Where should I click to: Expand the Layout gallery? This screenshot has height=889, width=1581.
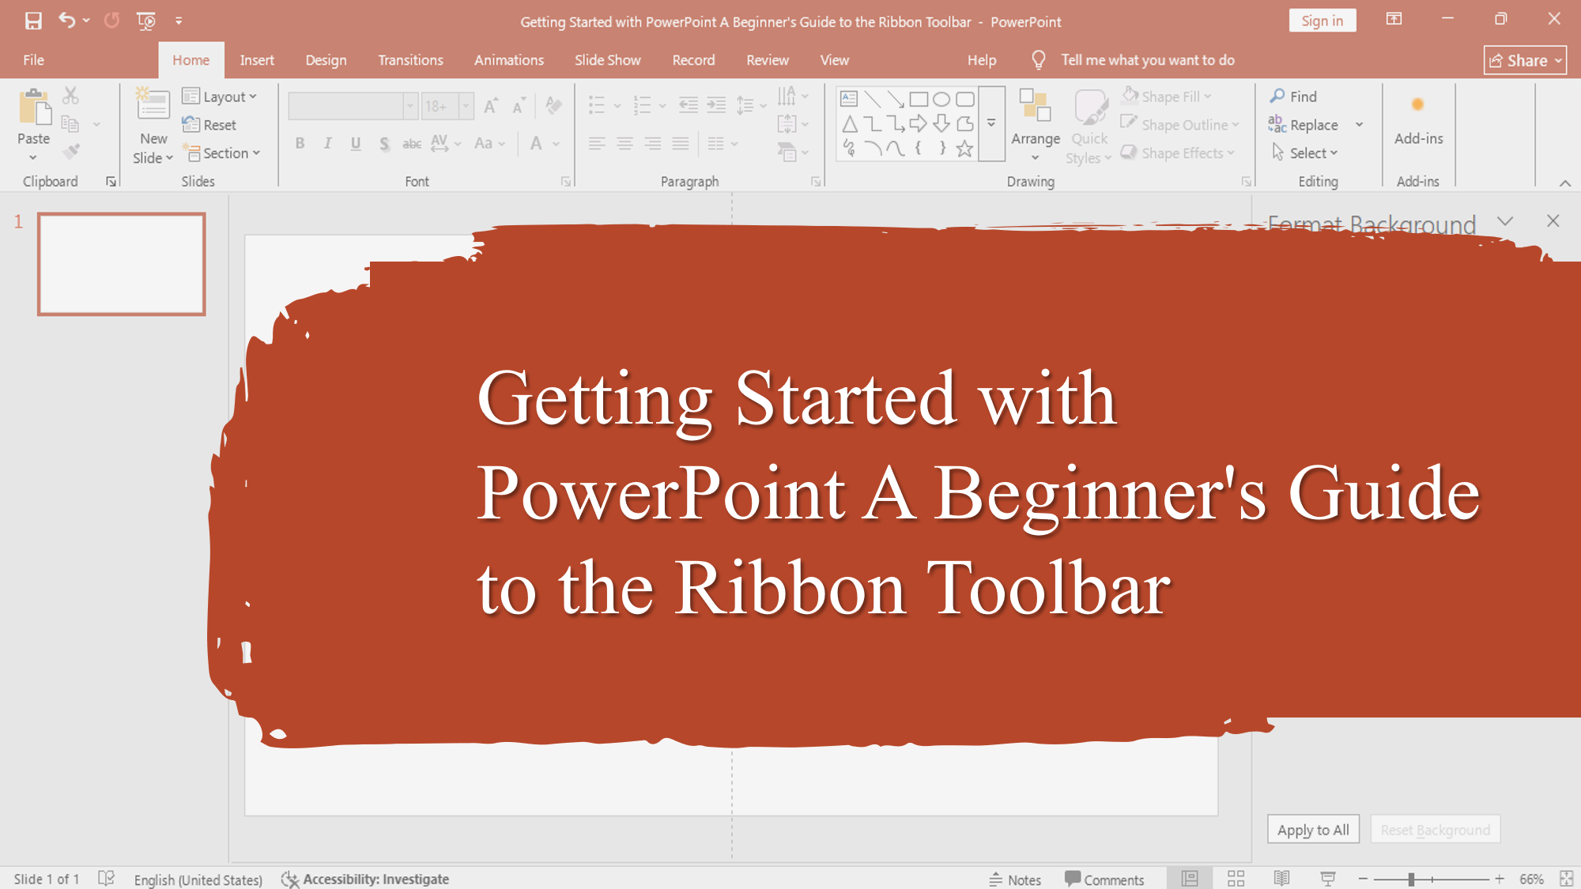[221, 96]
